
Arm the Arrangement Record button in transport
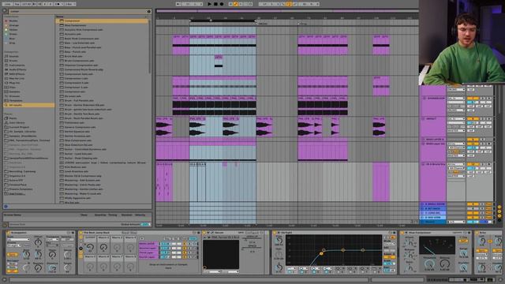pos(222,4)
